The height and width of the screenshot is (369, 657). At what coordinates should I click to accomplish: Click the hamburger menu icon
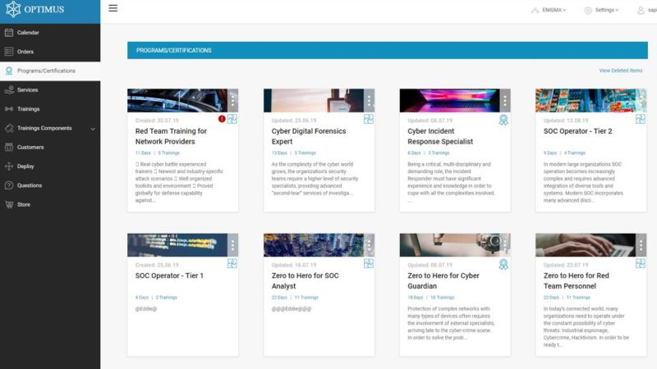[x=113, y=9]
